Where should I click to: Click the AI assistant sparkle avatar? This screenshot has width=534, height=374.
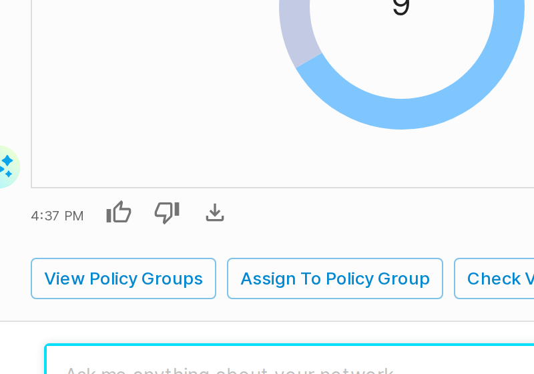click(x=7, y=166)
